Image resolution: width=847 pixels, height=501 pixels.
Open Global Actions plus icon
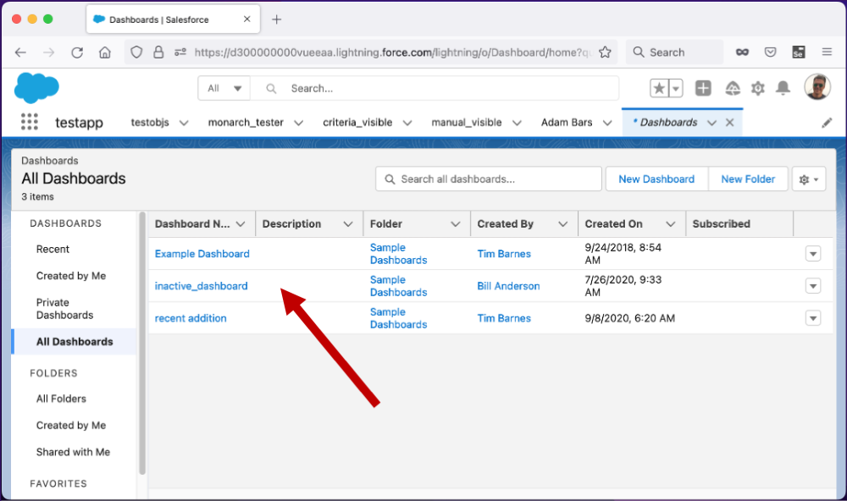[x=703, y=88]
